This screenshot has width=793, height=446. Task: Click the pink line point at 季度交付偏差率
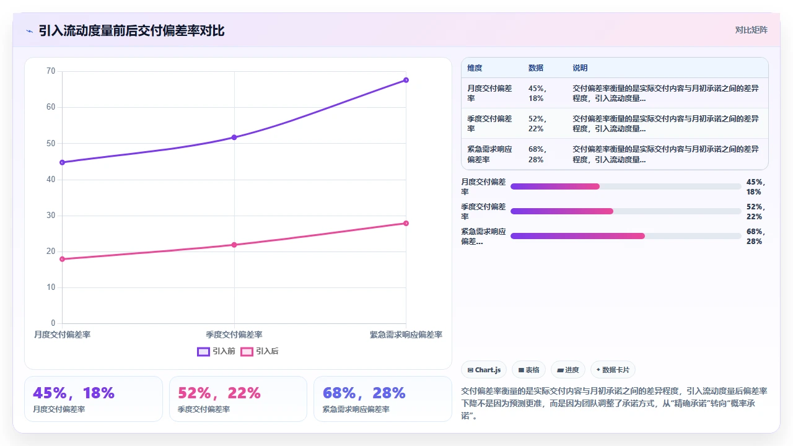[x=234, y=245]
